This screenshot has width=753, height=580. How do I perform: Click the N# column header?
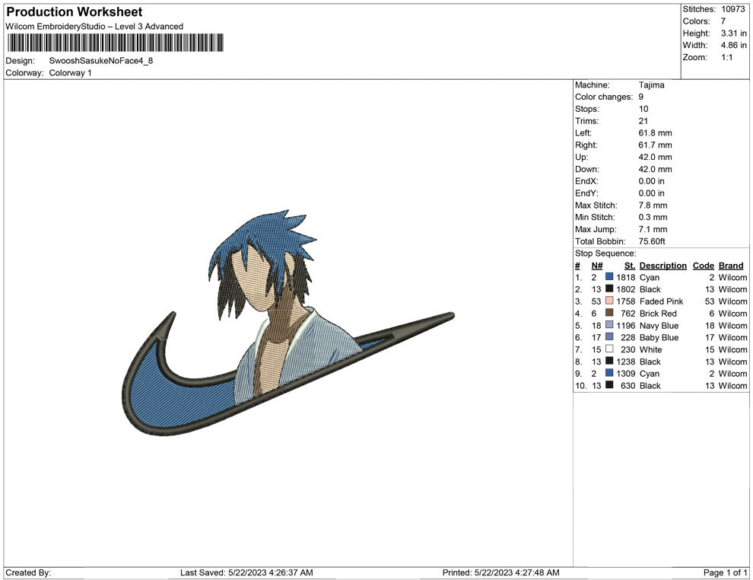(597, 266)
